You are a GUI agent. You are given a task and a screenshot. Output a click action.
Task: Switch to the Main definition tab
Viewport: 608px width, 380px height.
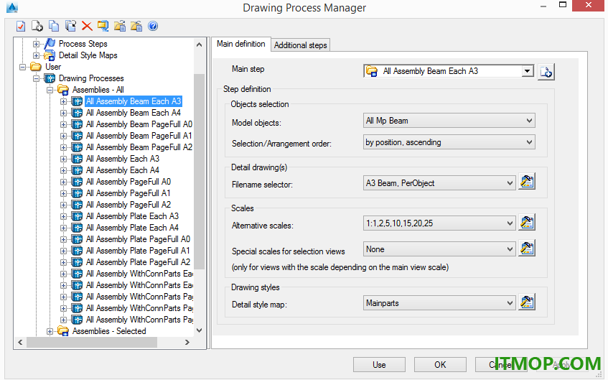tap(240, 44)
